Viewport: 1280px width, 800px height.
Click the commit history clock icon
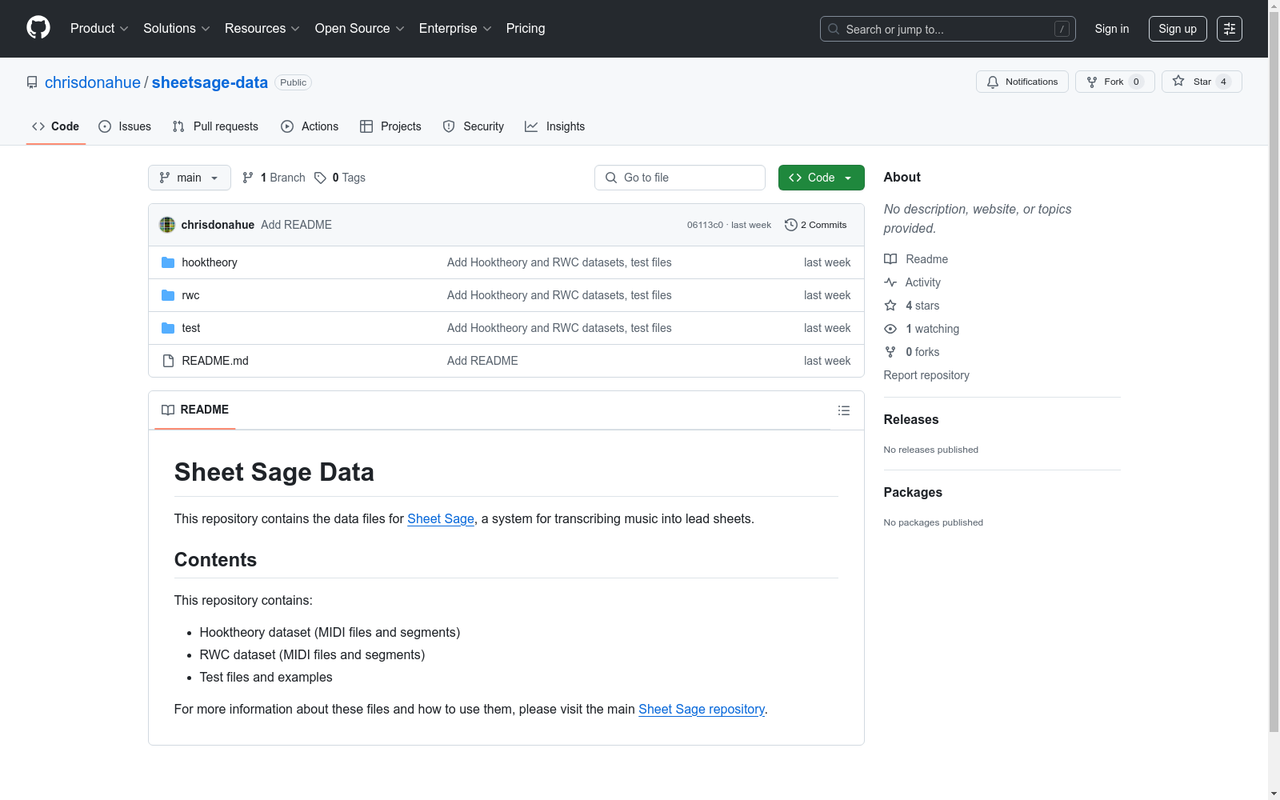tap(791, 225)
